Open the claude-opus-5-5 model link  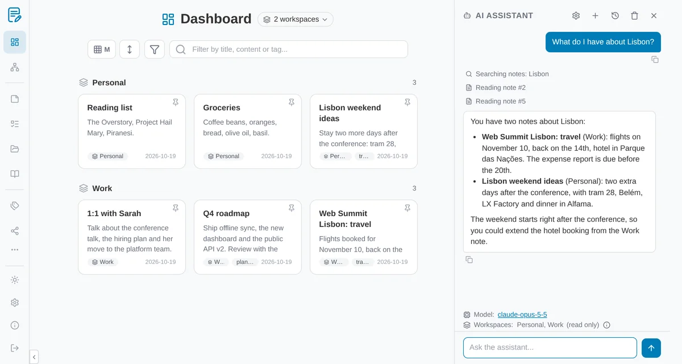point(522,315)
